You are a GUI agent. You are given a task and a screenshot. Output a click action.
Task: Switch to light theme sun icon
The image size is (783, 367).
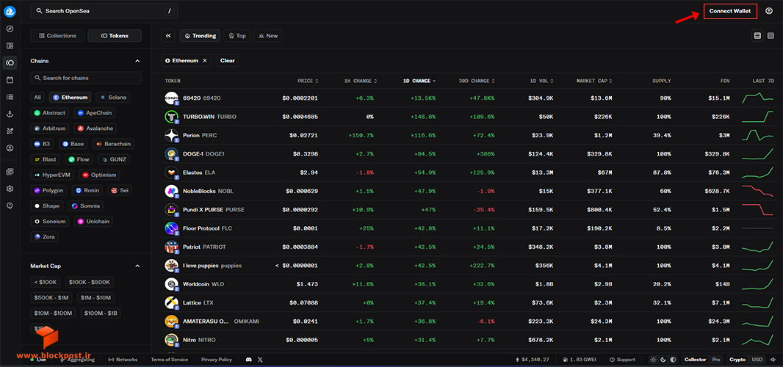pyautogui.click(x=654, y=360)
